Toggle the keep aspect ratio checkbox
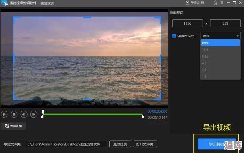The image size is (244, 153). (174, 36)
